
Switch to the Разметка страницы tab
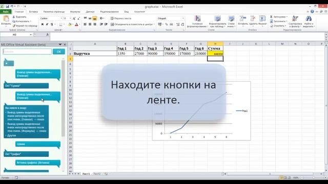[54, 12]
